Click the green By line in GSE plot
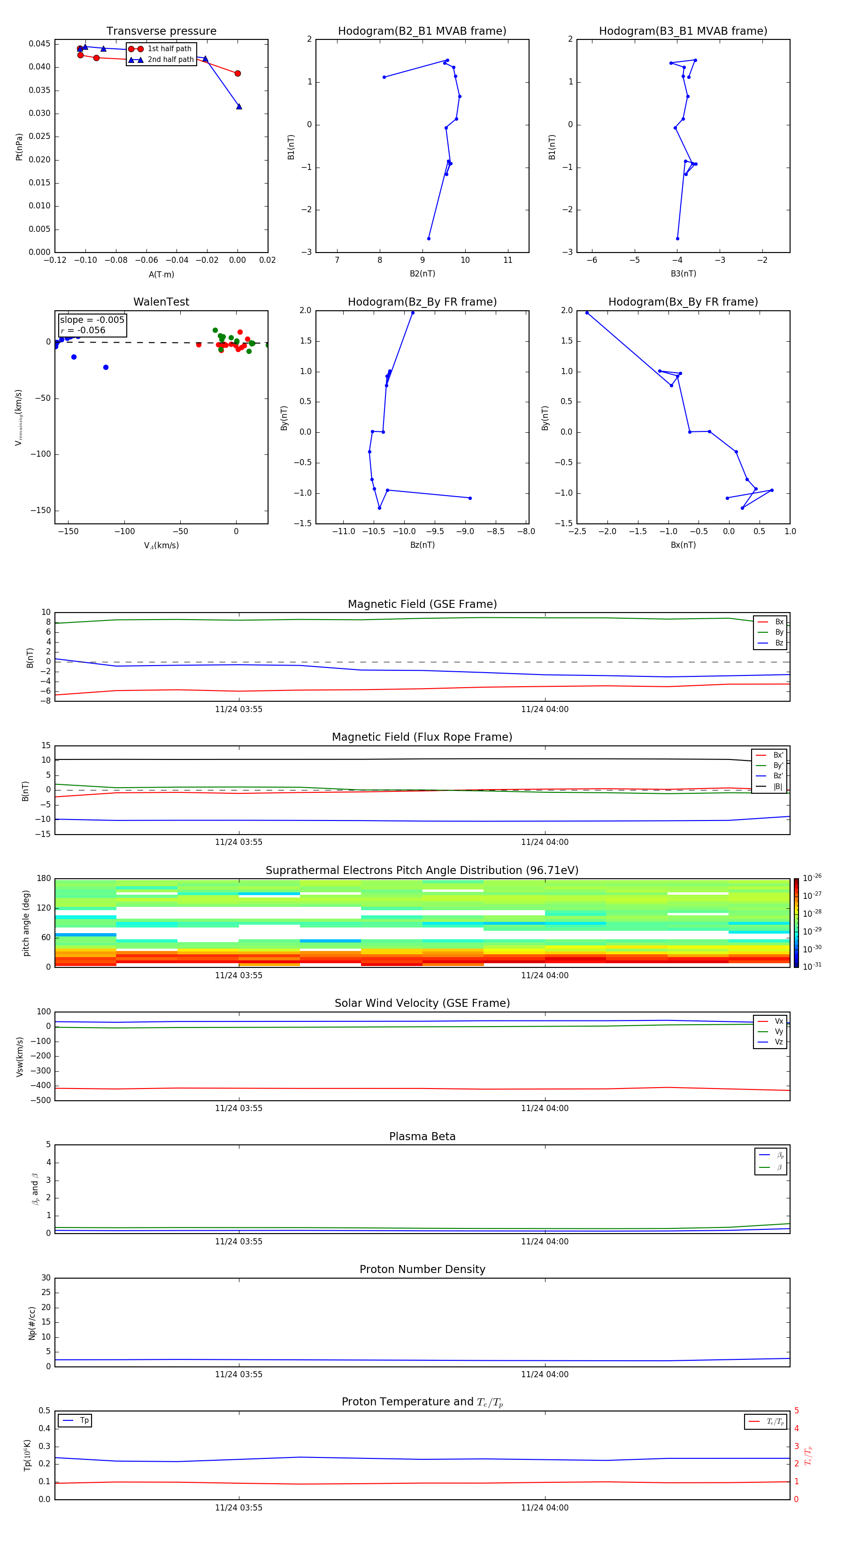845x1549 pixels. pos(422,619)
